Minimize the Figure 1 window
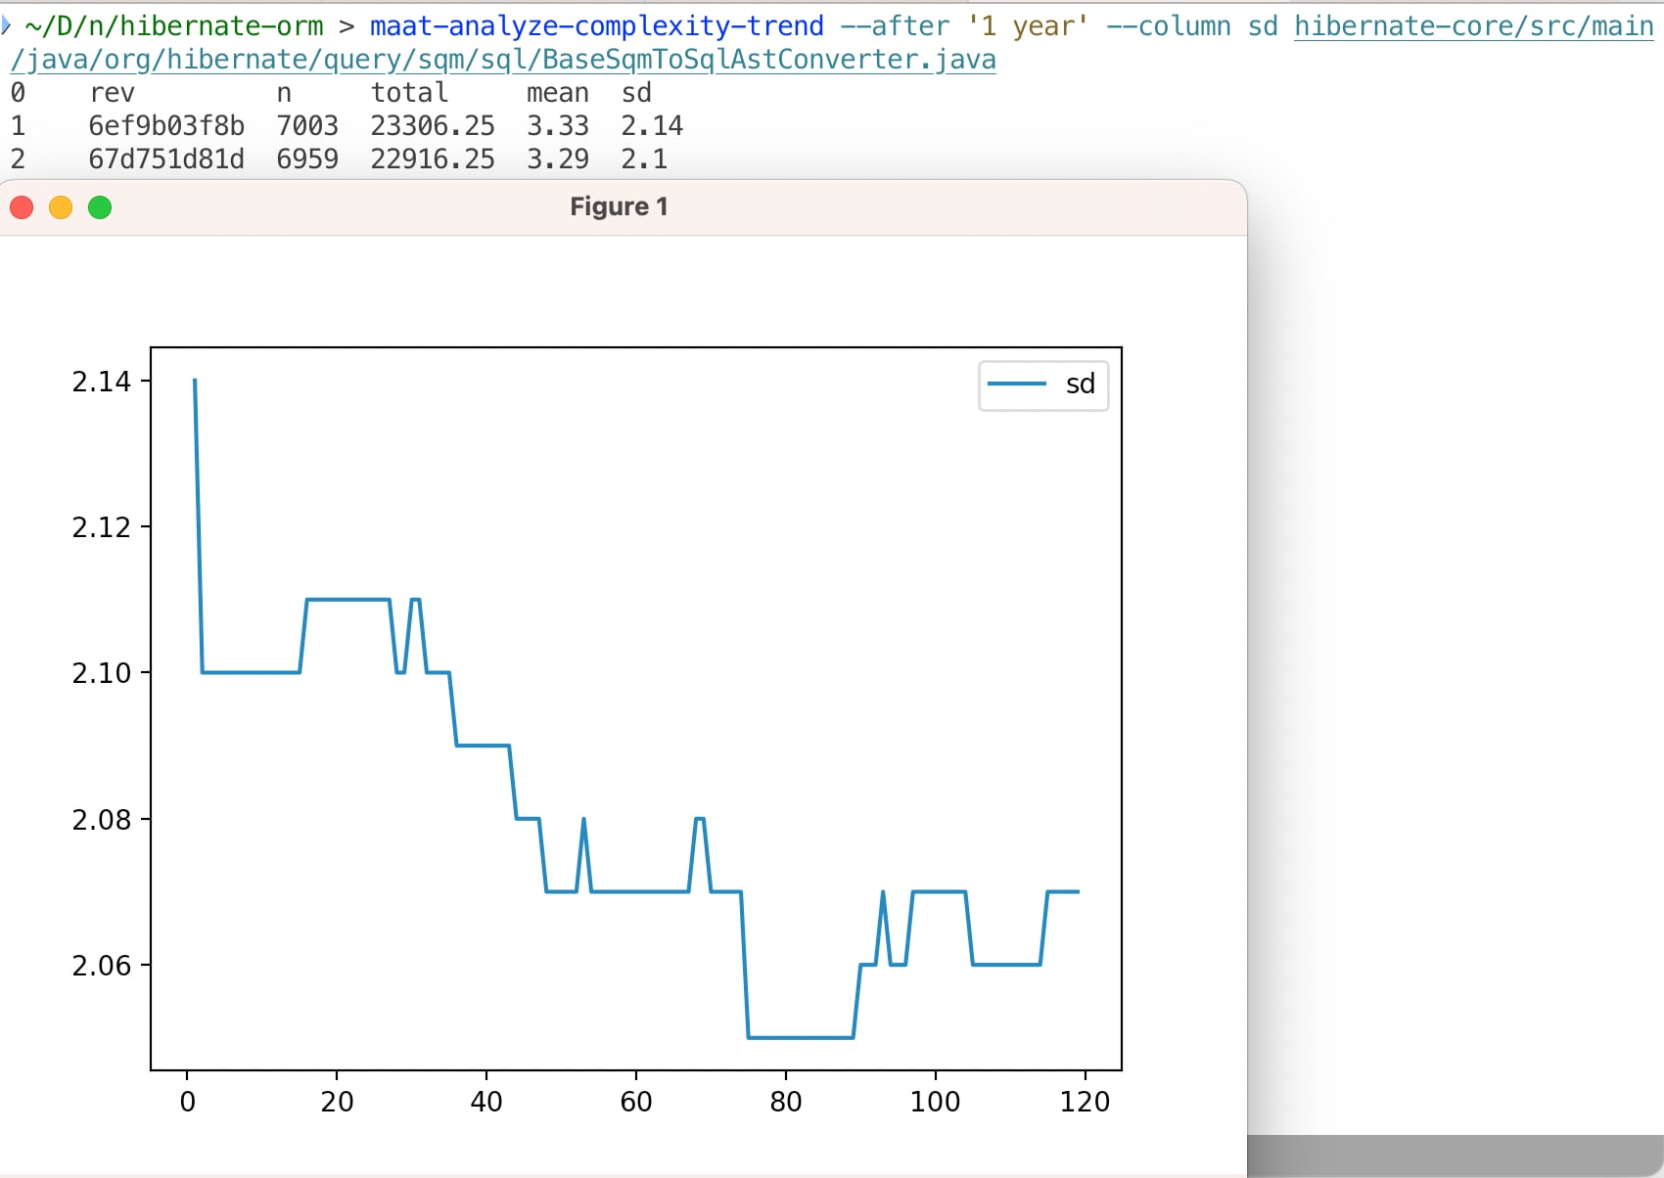This screenshot has height=1178, width=1664. point(61,207)
